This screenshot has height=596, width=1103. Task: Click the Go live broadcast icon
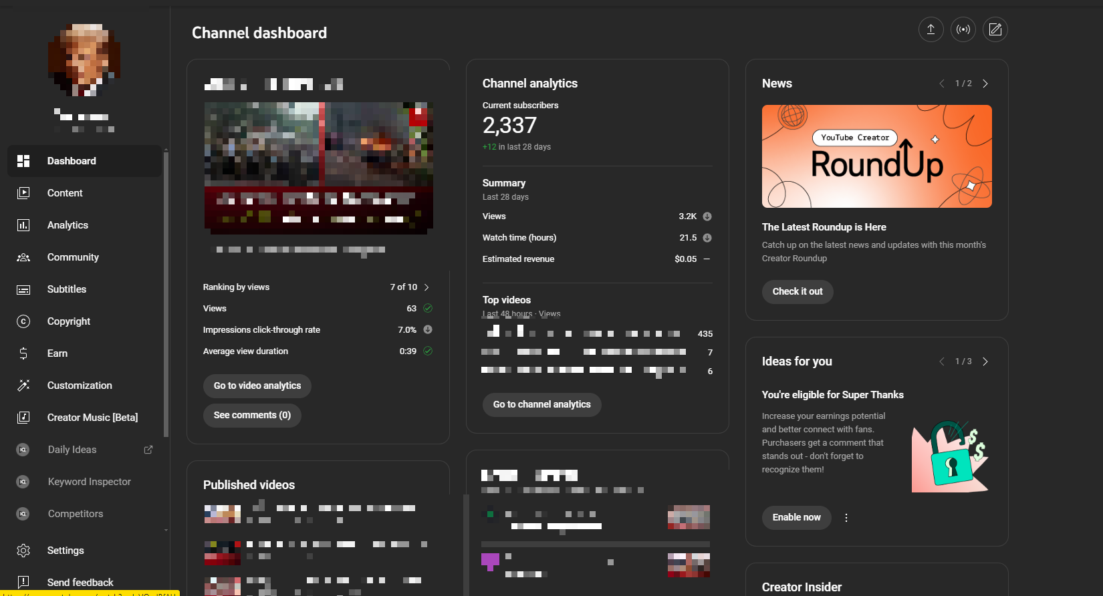[963, 29]
